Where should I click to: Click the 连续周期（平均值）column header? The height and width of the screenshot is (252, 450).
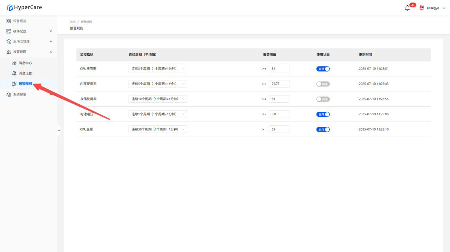pyautogui.click(x=143, y=55)
